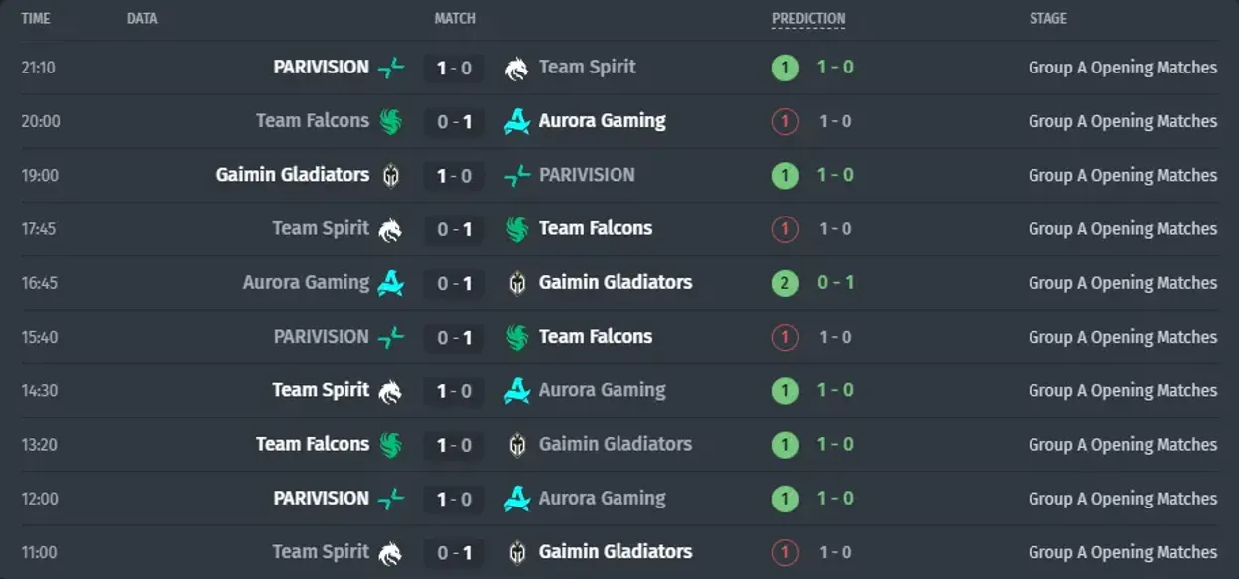Open Group A Opening Matches stage for the 12:00 match
The width and height of the screenshot is (1239, 579).
click(x=1123, y=499)
